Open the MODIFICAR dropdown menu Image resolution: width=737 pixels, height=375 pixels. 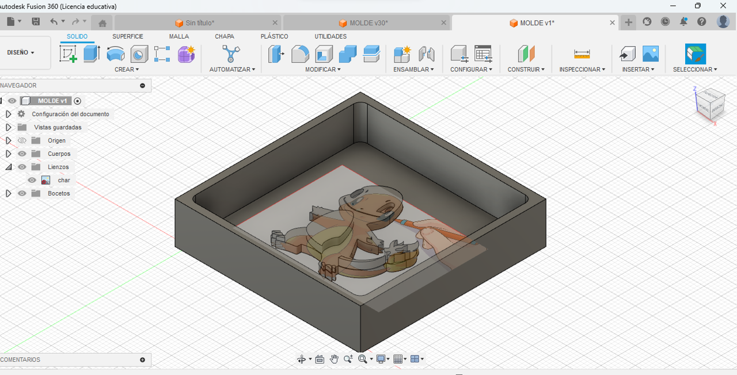click(x=323, y=70)
